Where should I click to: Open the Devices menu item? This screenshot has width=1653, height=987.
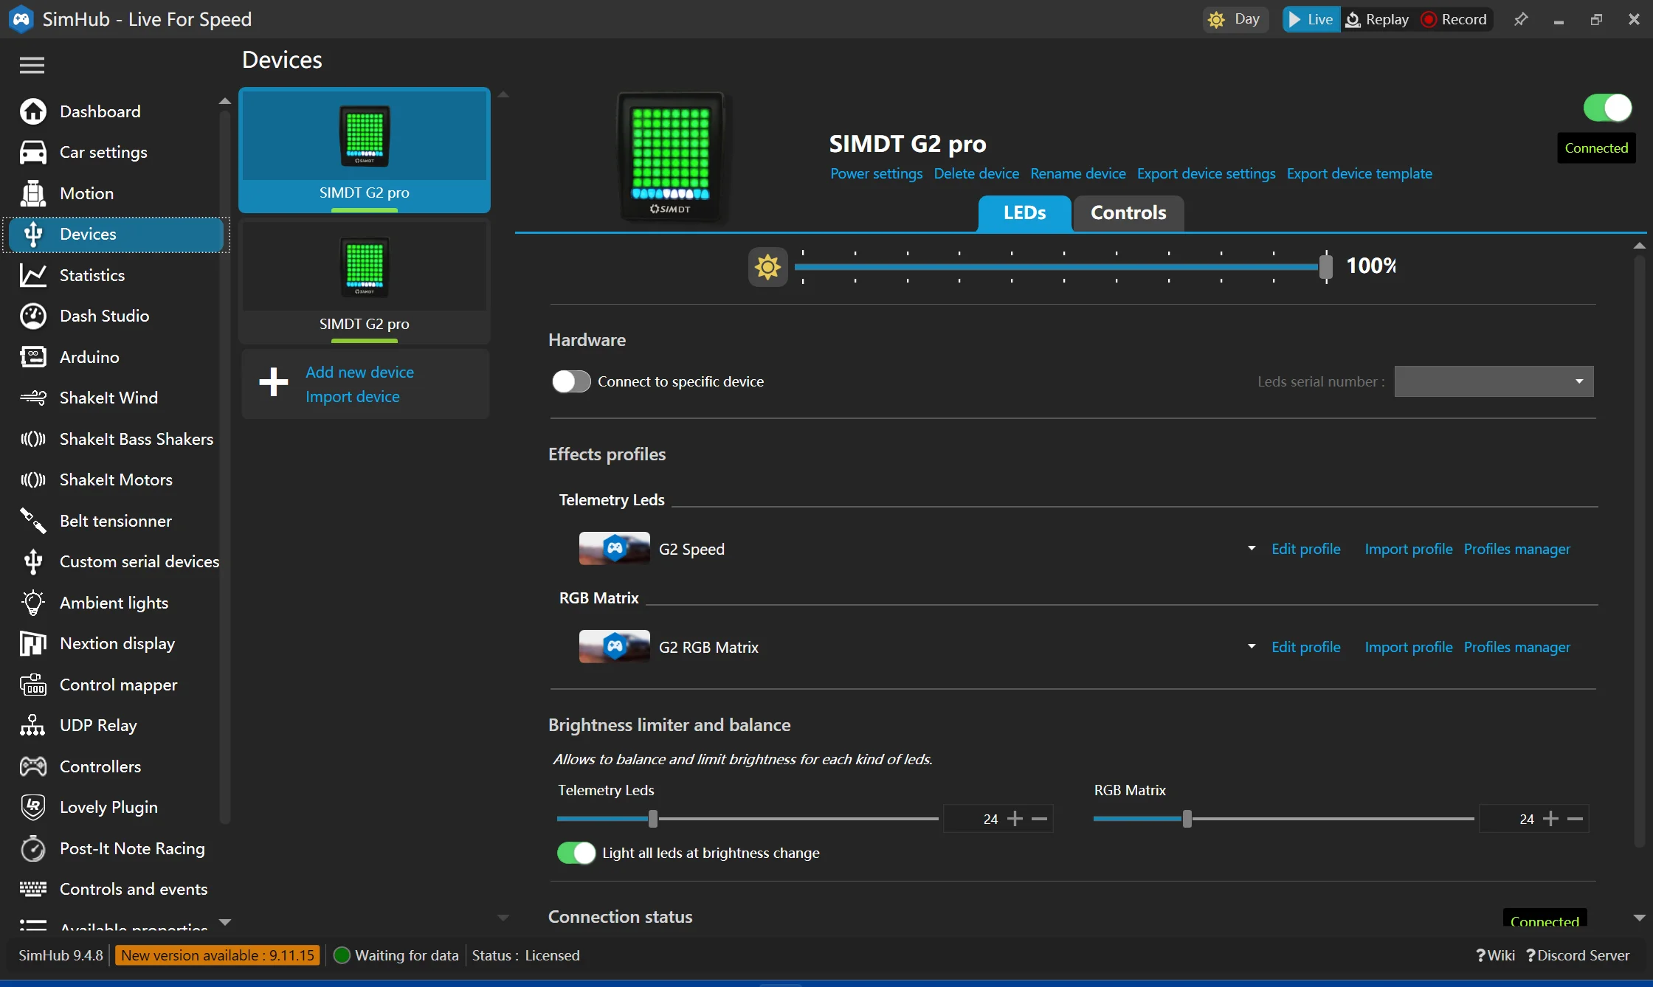(116, 234)
